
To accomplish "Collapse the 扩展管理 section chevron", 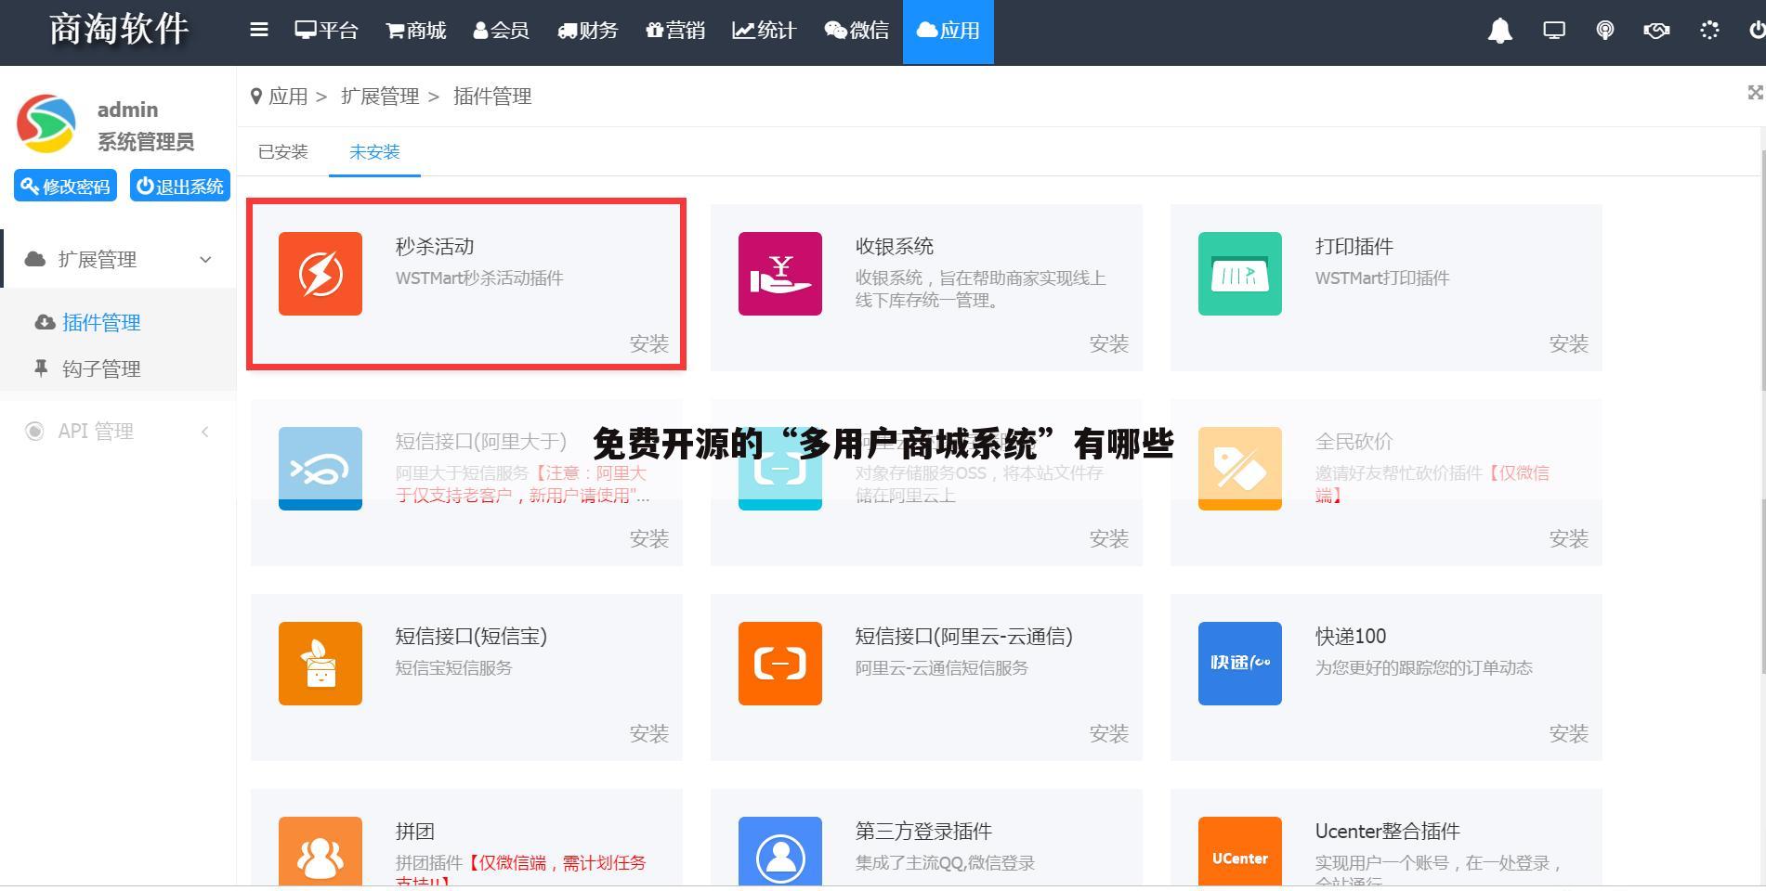I will tap(205, 259).
